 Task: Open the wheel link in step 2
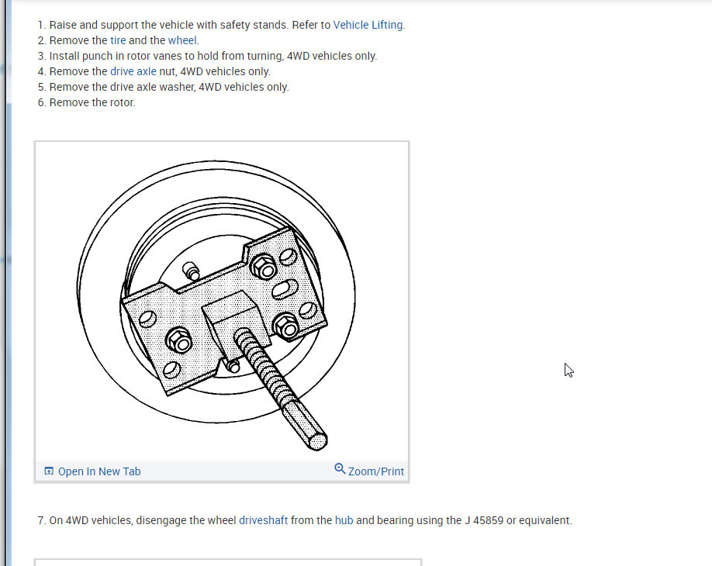tap(182, 40)
